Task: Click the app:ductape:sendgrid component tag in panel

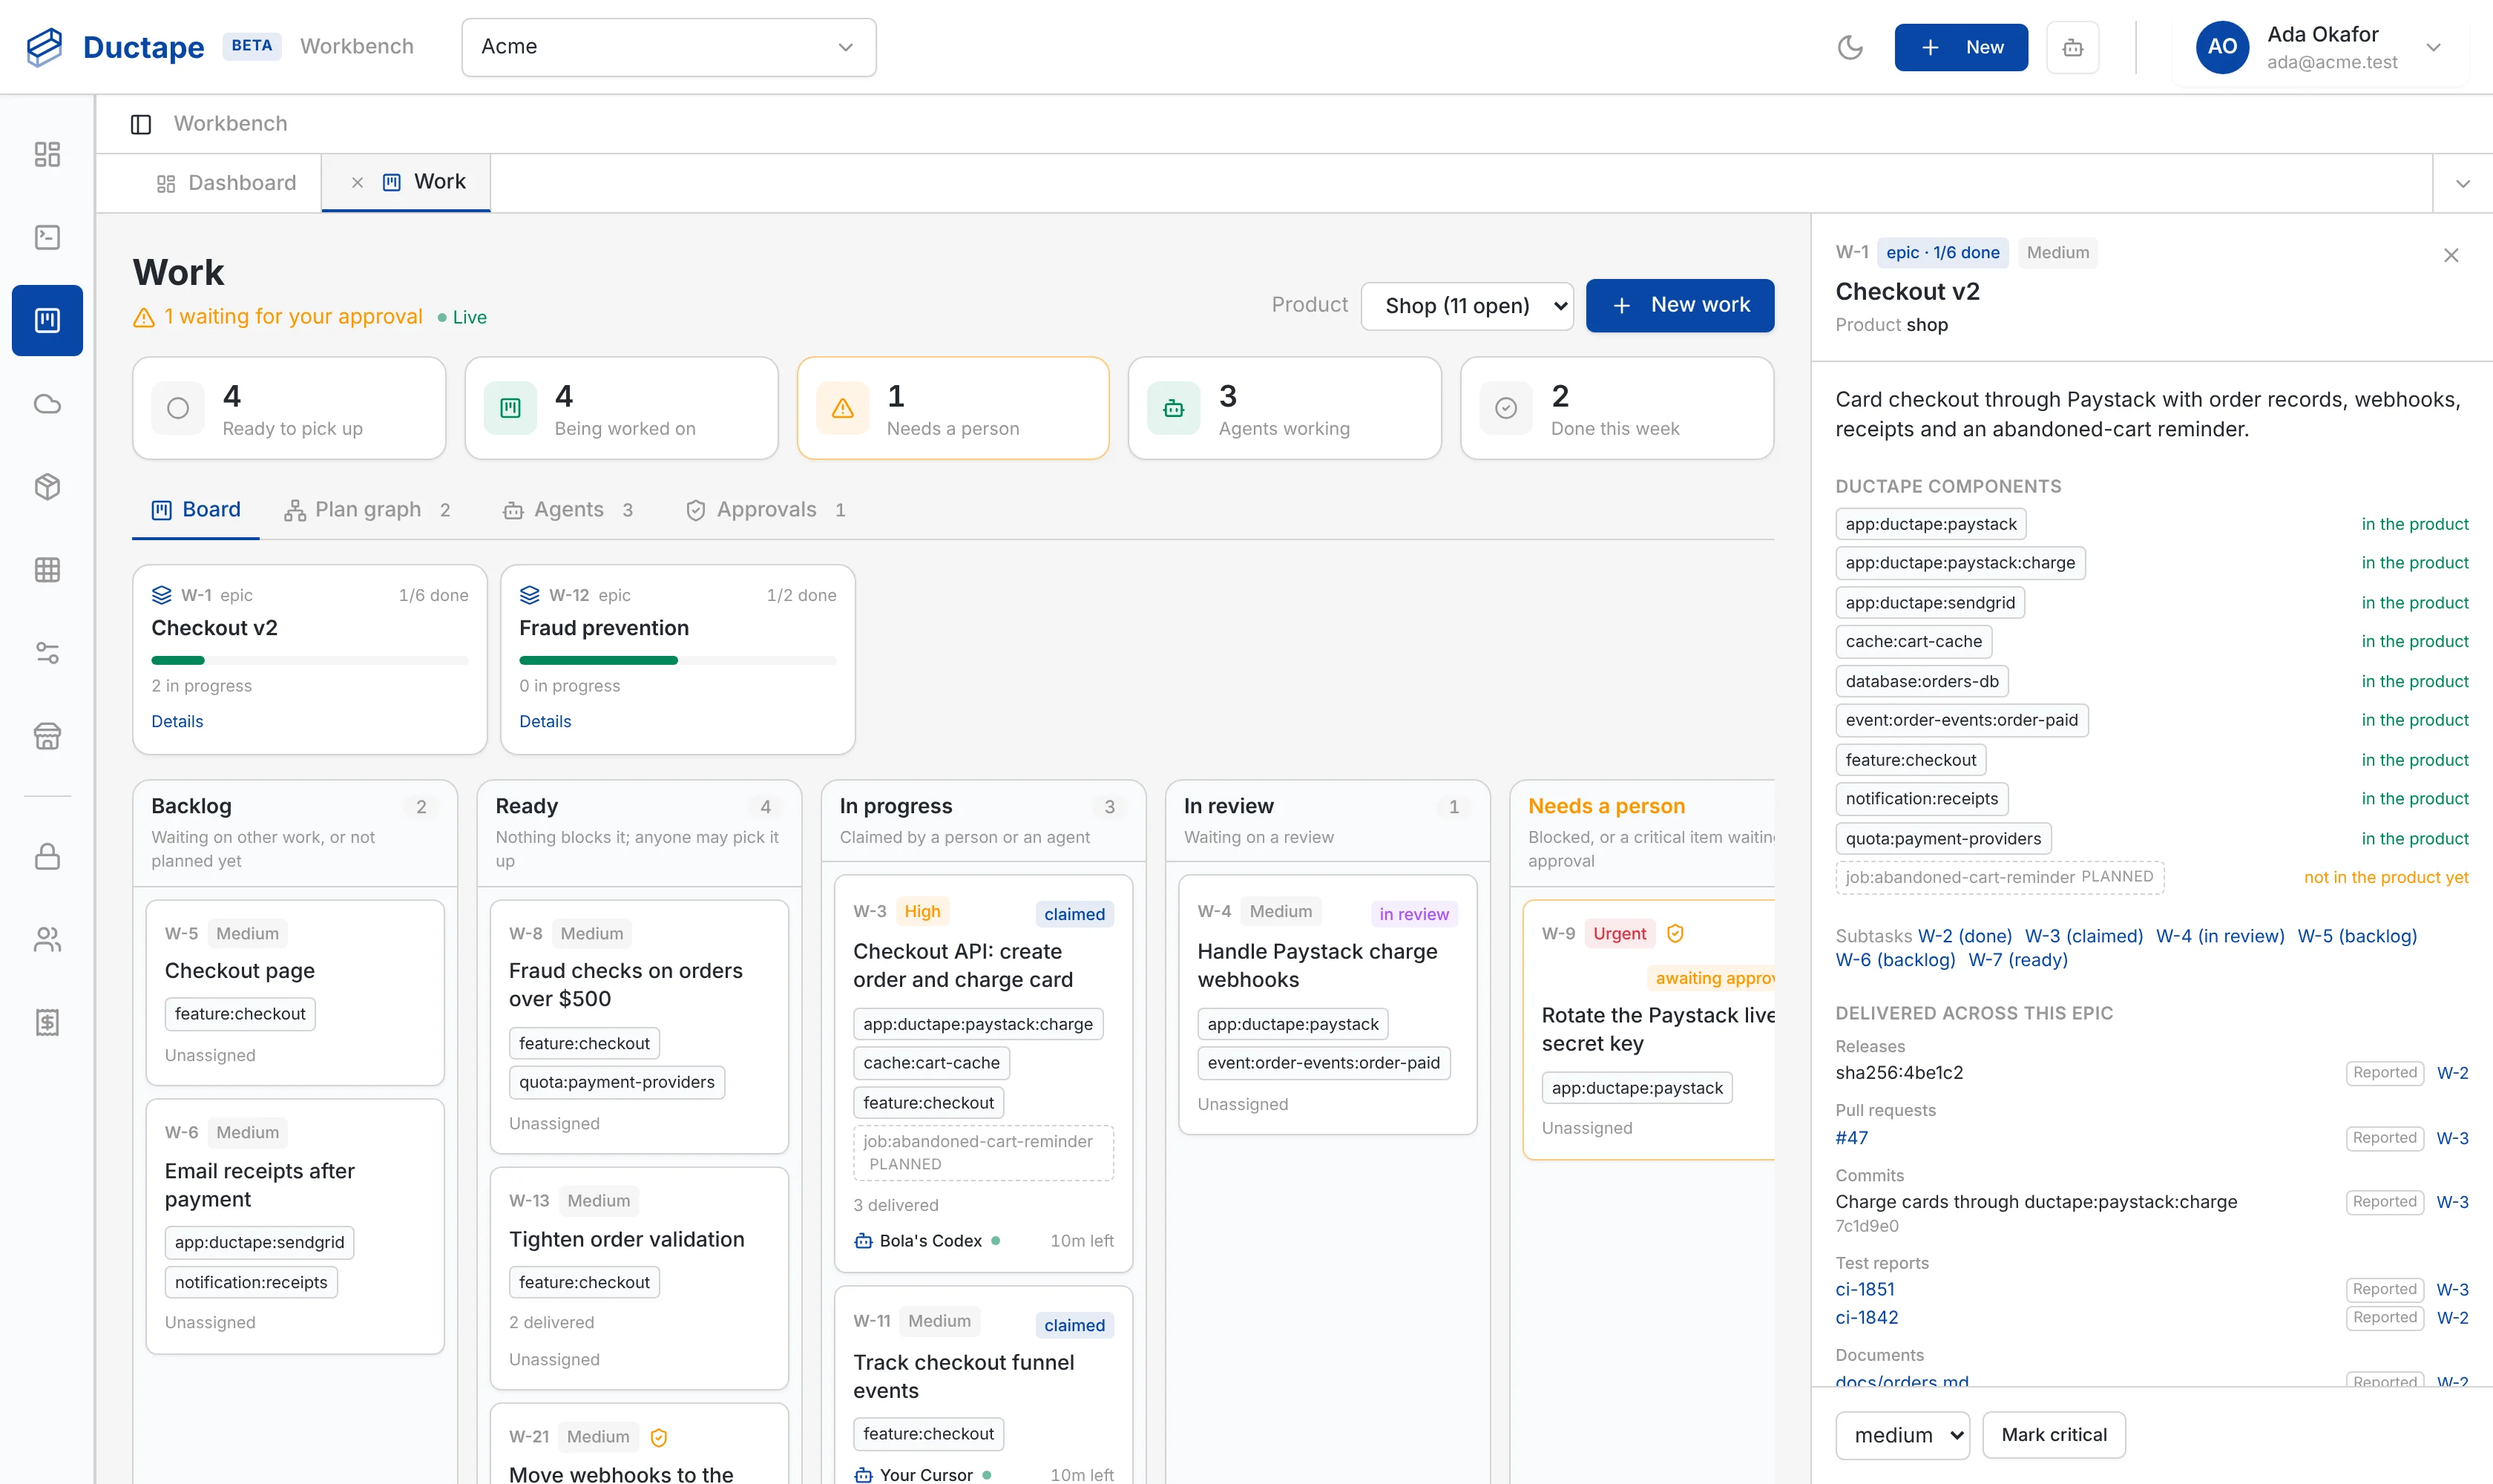Action: (1930, 603)
